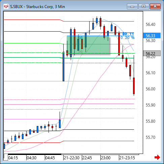This screenshot has height=164, width=164.
Task: Maximize the S.SBUX chart window
Action: (x=143, y=6)
